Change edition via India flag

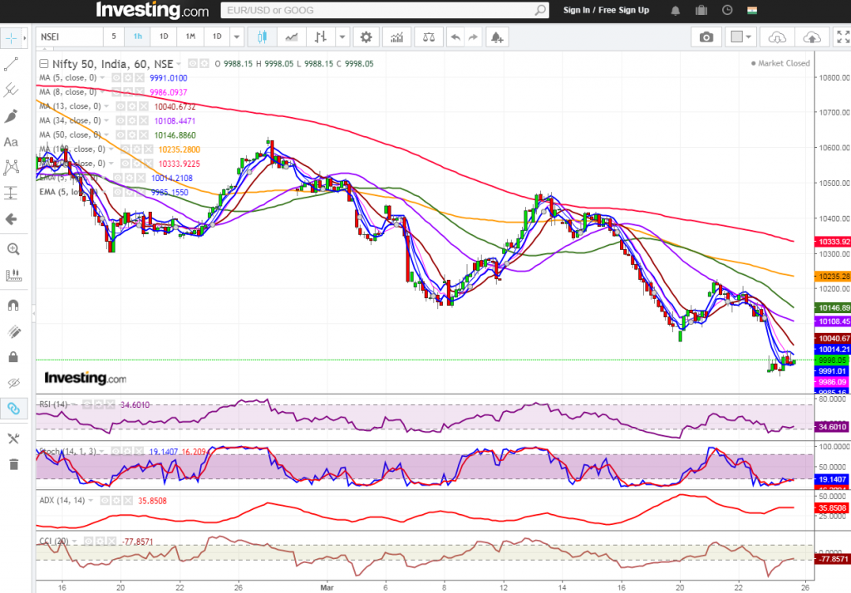point(752,10)
